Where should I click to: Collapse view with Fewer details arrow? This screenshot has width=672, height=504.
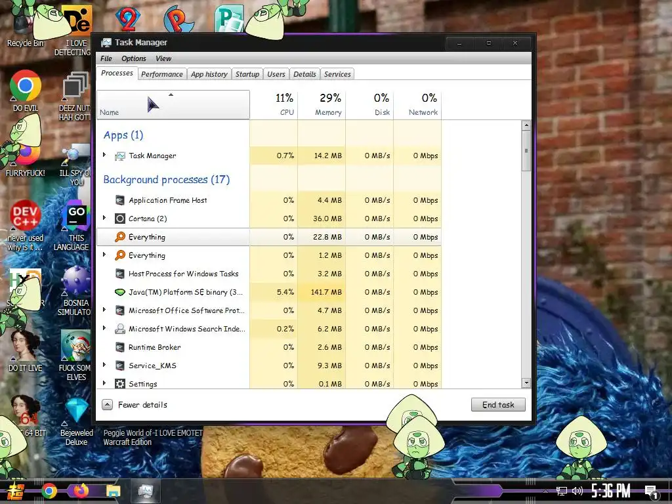(x=107, y=404)
